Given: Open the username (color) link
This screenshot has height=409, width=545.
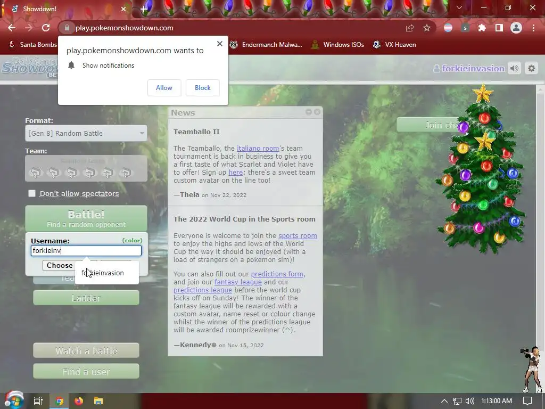Looking at the screenshot, I should [x=132, y=240].
